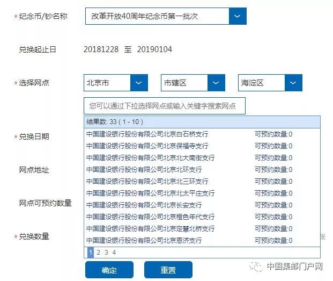Choose 北京恩济支行 from results
This screenshot has width=333, height=281.
point(202,240)
